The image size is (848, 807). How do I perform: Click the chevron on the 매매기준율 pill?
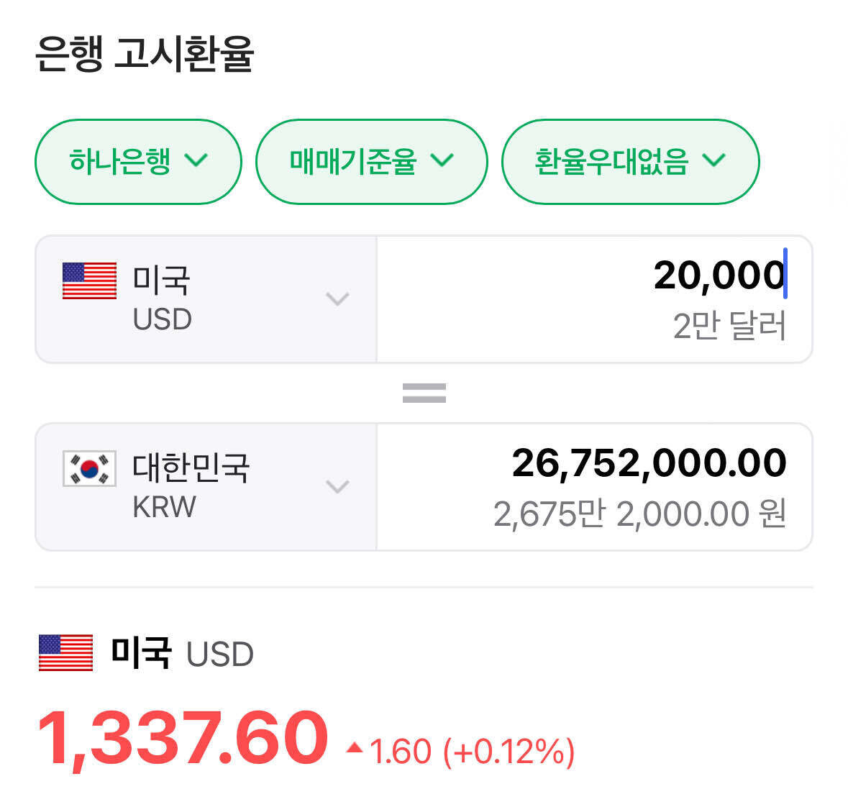click(x=444, y=161)
